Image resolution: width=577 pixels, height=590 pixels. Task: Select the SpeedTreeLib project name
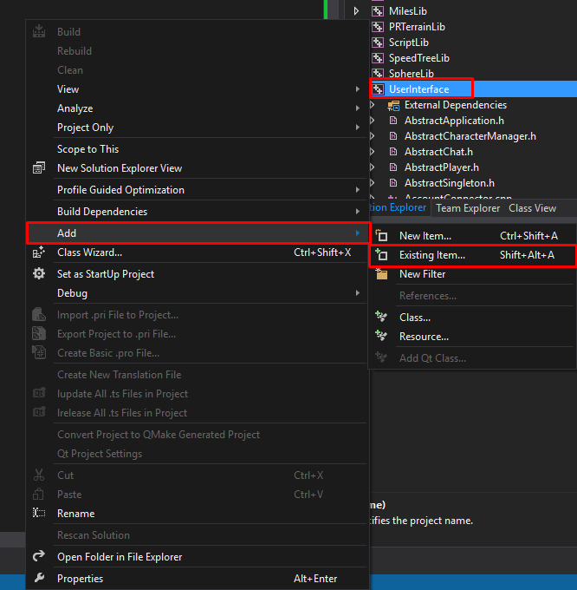418,58
